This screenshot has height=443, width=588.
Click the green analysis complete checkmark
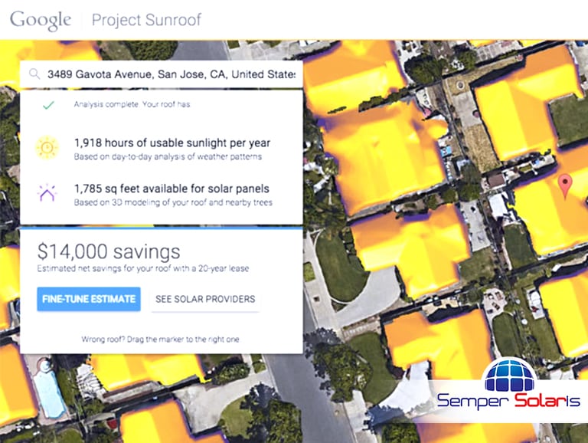coord(48,105)
